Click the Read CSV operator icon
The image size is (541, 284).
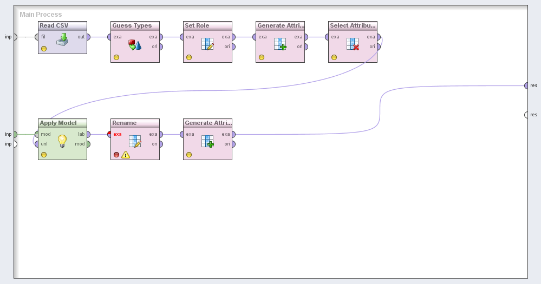click(62, 41)
